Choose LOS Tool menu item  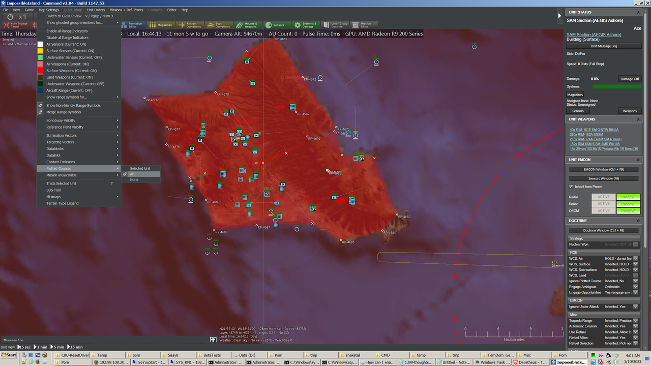point(53,190)
